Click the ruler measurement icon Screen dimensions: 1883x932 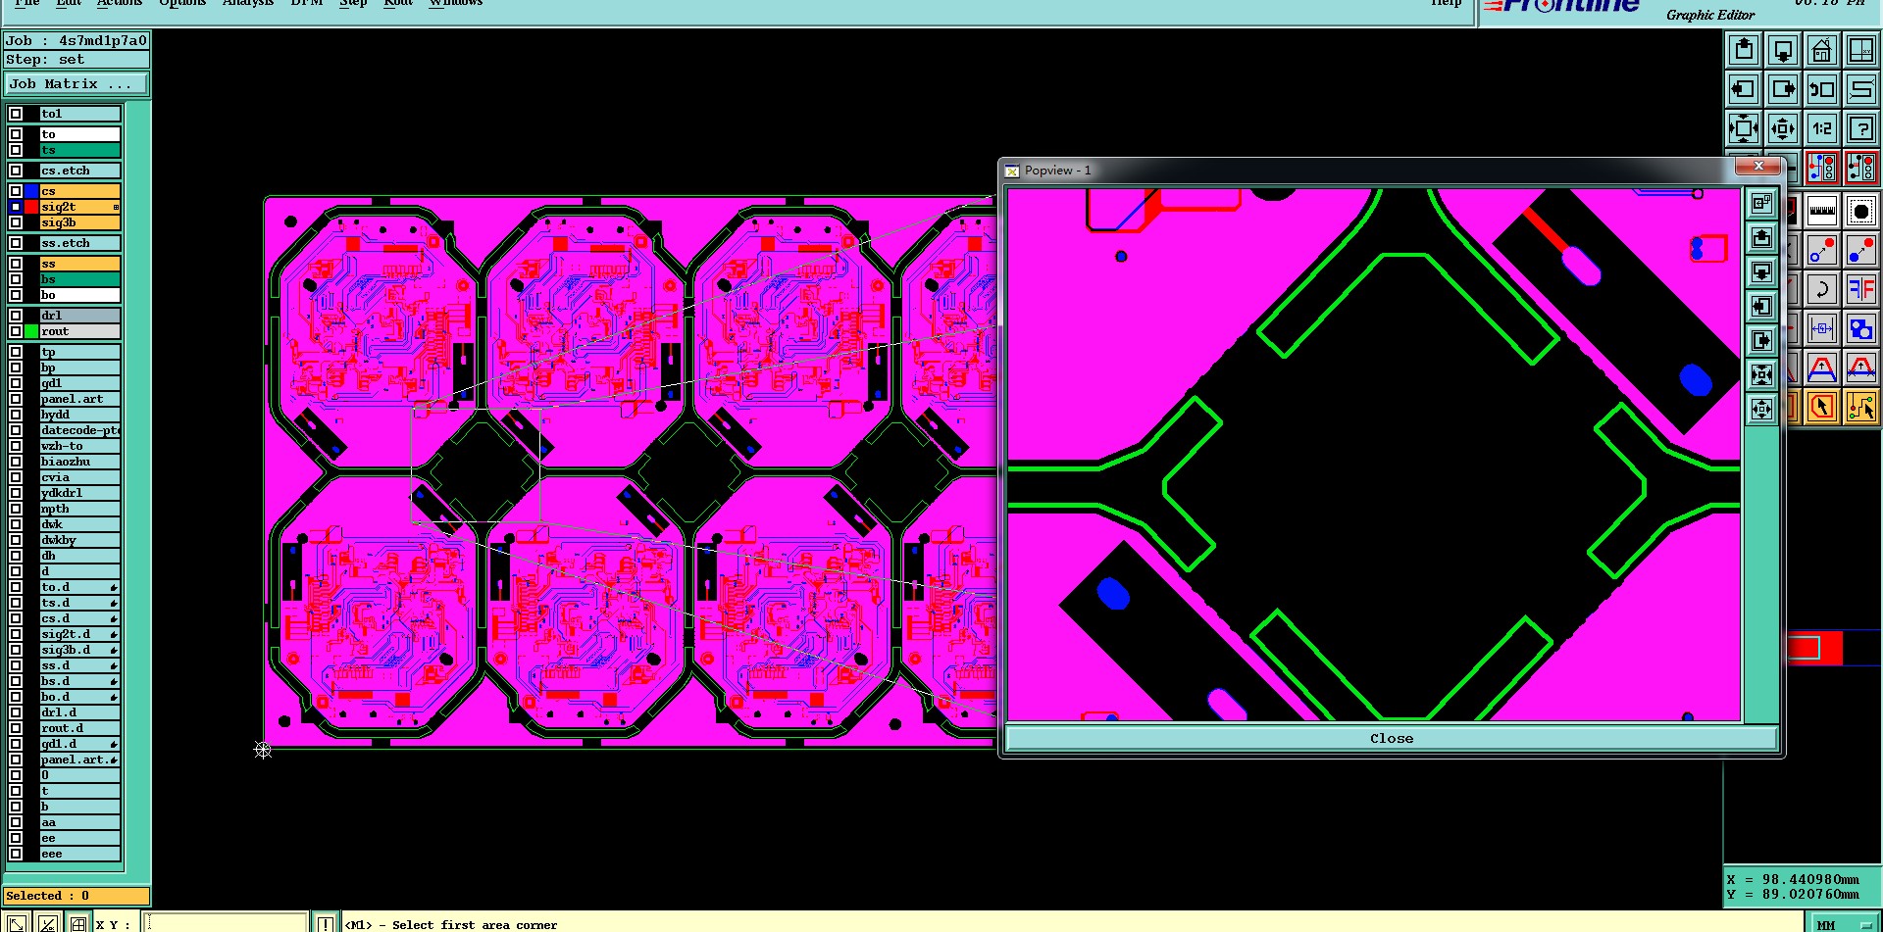(1822, 211)
